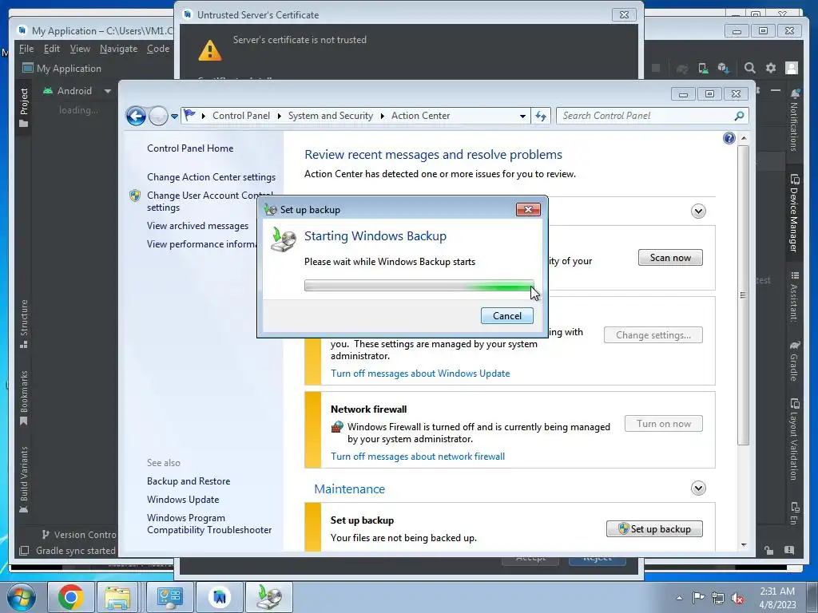818x613 pixels.
Task: Click the Action Center vertical scrollbar thumb
Action: (x=744, y=295)
